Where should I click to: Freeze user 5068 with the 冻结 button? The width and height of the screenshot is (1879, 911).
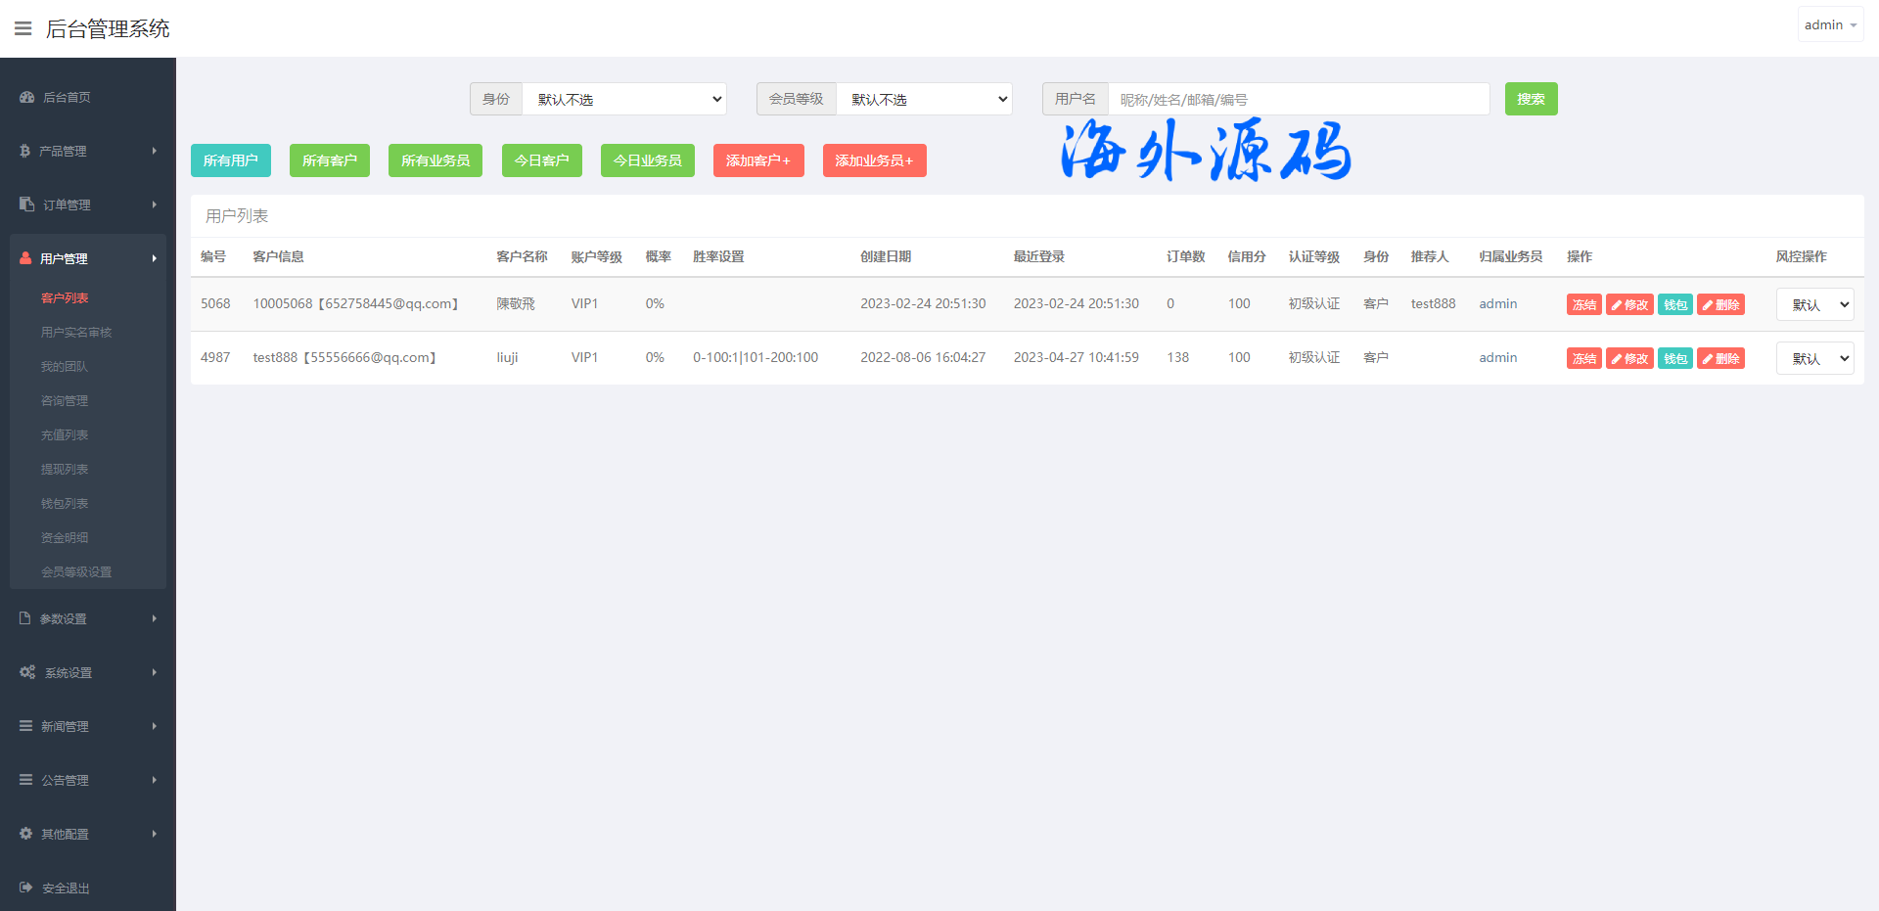click(x=1583, y=304)
